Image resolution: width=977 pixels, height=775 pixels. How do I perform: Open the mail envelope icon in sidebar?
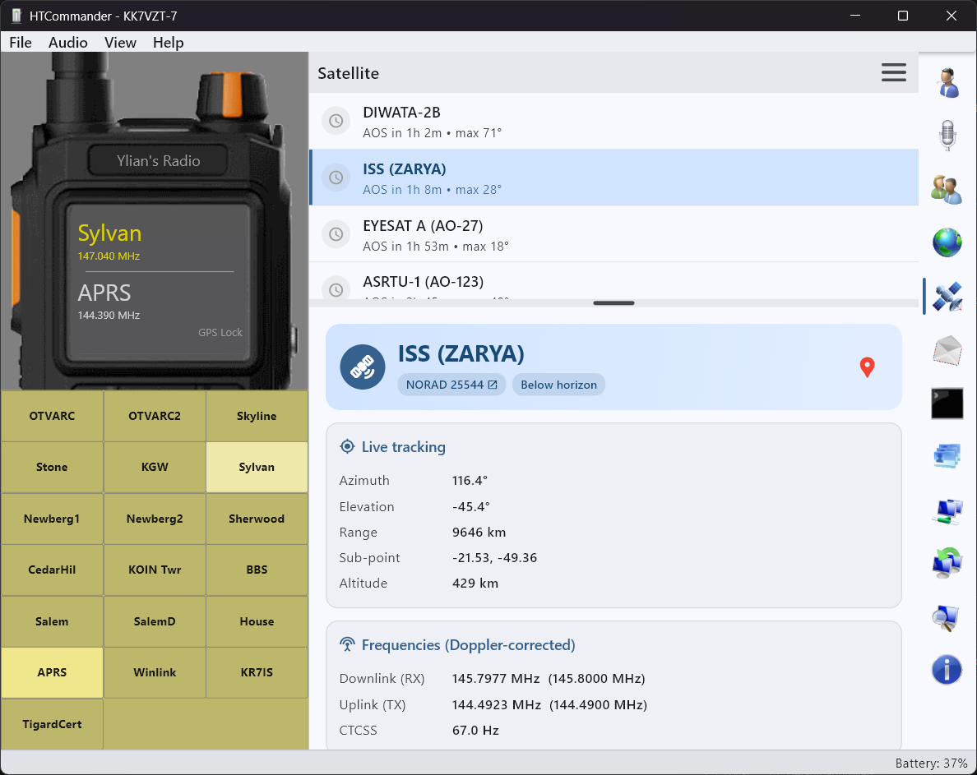[x=947, y=350]
